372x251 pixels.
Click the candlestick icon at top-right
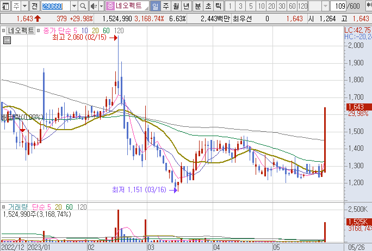(x=369, y=6)
